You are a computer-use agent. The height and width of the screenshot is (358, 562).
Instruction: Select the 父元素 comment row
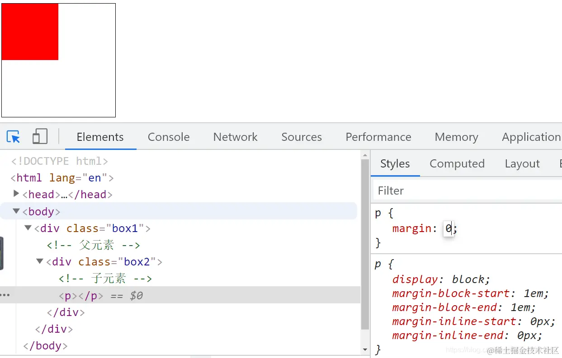(x=94, y=245)
